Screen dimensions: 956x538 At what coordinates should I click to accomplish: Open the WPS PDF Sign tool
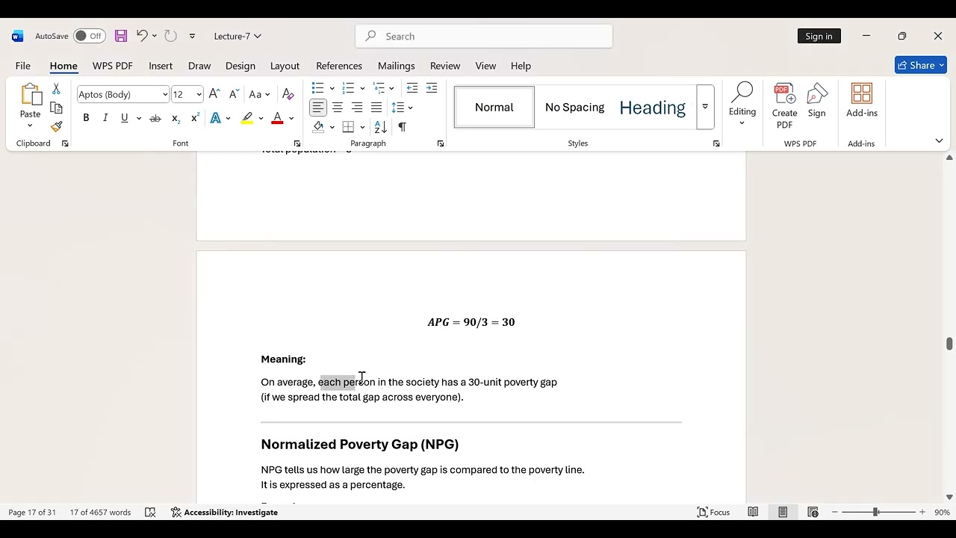pyautogui.click(x=817, y=100)
